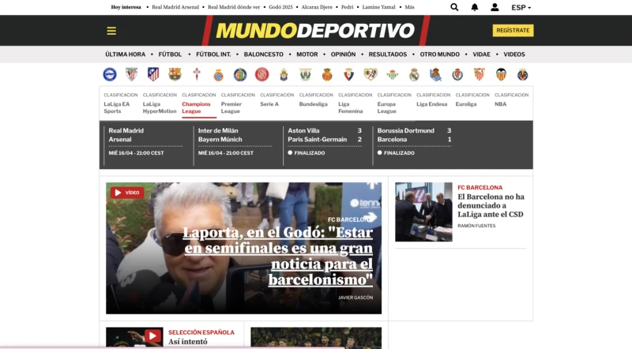632x349 pixels.
Task: Switch to Europa League classification tab
Action: click(394, 103)
